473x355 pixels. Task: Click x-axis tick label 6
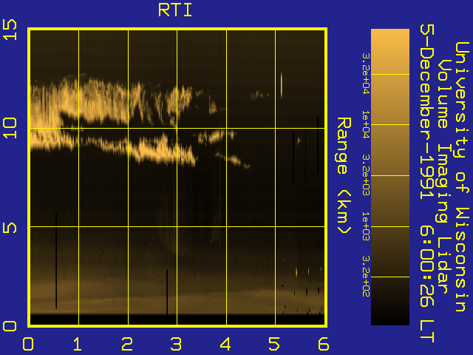click(x=324, y=344)
